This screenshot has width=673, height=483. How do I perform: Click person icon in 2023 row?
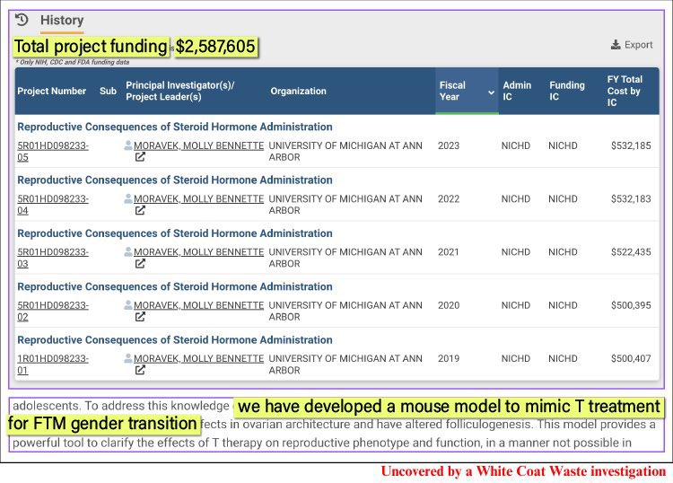tap(128, 145)
